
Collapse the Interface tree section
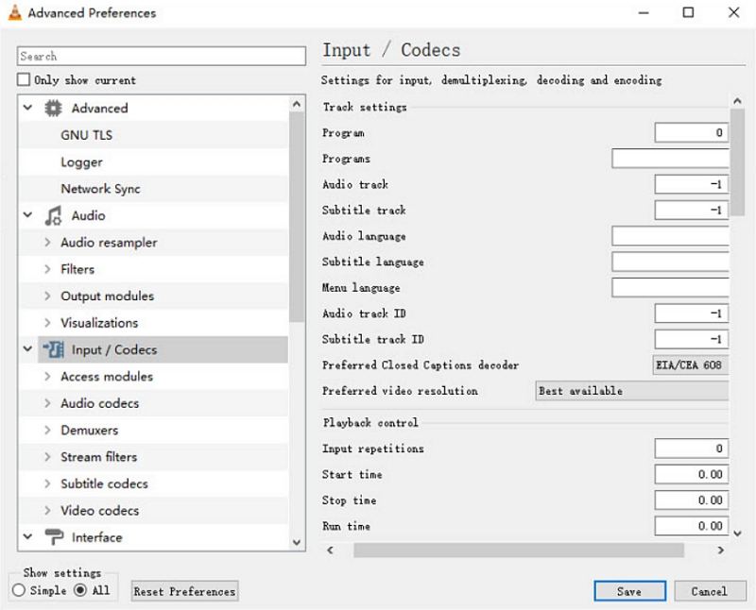(28, 536)
